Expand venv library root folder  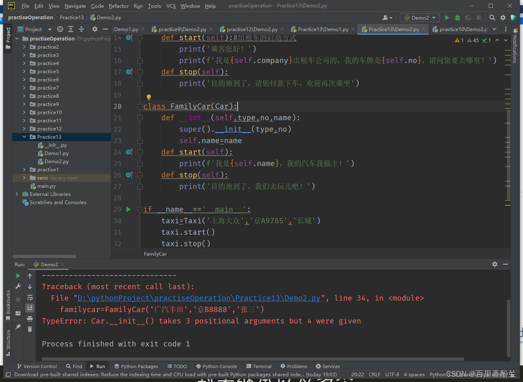[x=25, y=178]
